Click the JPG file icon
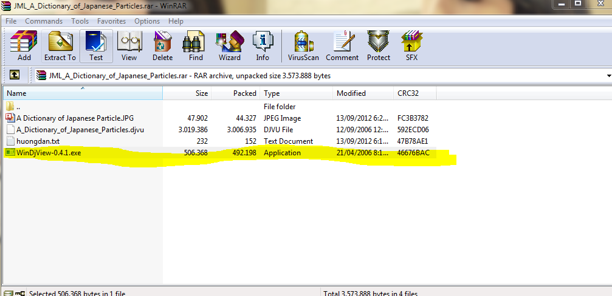This screenshot has height=296, width=612. coord(10,118)
